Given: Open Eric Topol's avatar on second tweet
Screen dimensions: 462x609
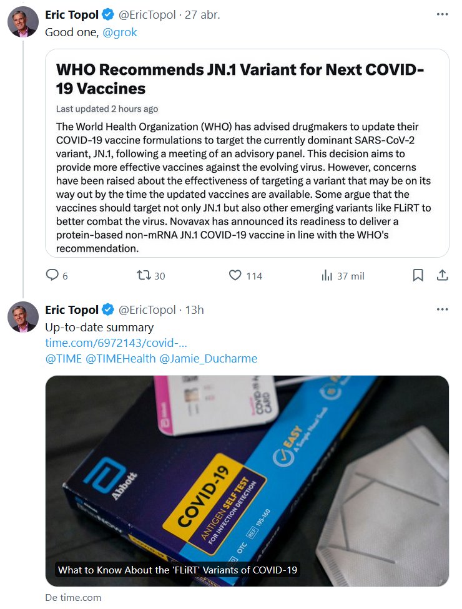Looking at the screenshot, I should point(22,316).
